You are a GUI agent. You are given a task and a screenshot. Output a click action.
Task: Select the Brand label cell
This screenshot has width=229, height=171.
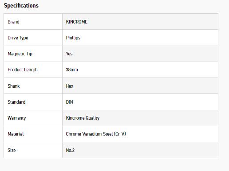point(33,22)
